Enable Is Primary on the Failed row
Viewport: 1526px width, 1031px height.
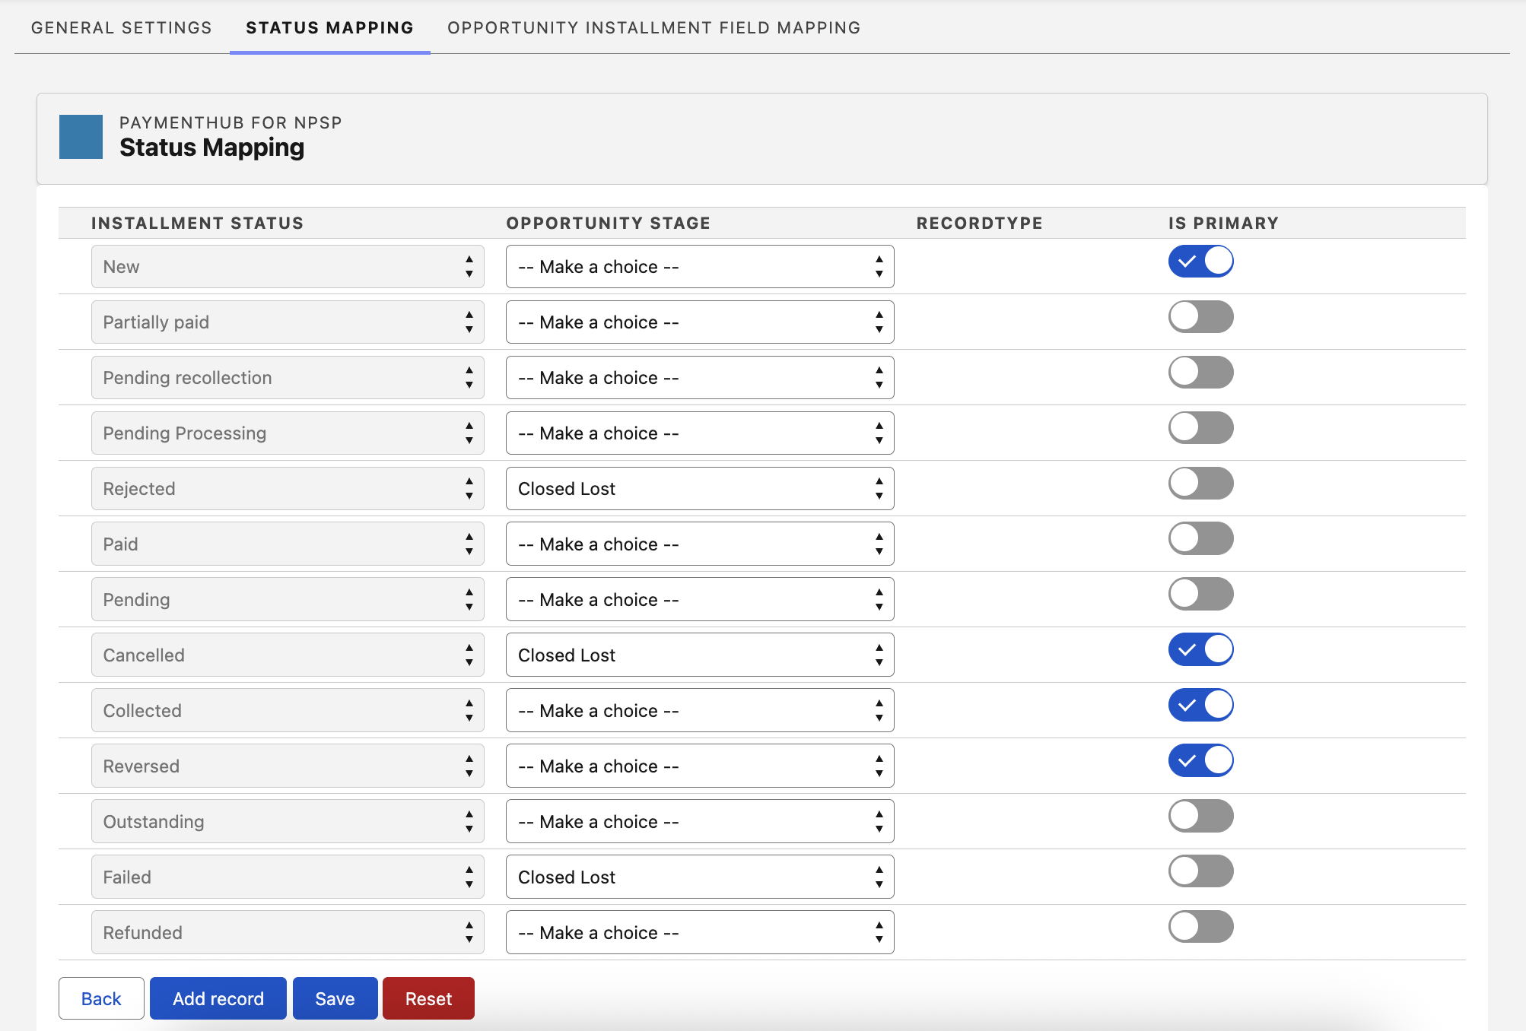point(1200,871)
